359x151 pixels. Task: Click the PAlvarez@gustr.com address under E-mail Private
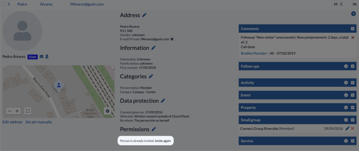(x=155, y=39)
